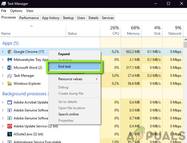The height and width of the screenshot is (143, 187).
Task: Go to the Users tab
Action: (81, 18)
